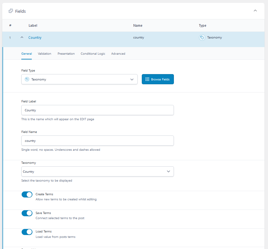Click the Browse Fields button
Viewport: 268px width, 249px height.
pos(158,79)
